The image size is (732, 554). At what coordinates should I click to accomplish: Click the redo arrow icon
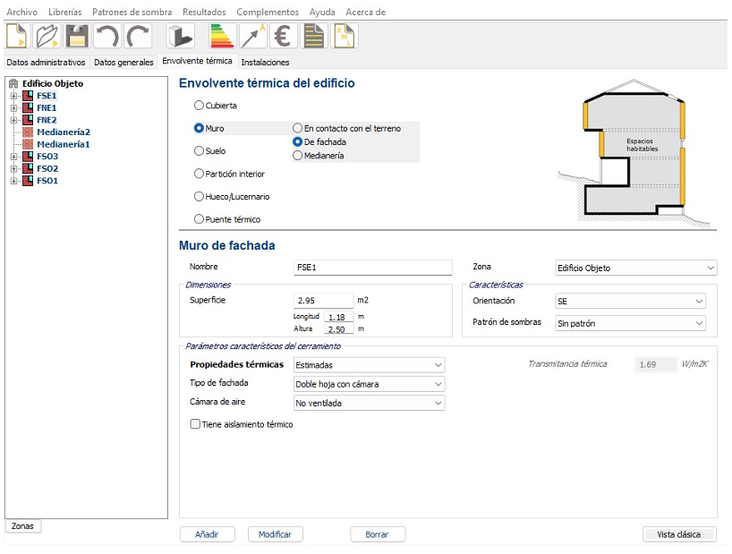(x=137, y=37)
